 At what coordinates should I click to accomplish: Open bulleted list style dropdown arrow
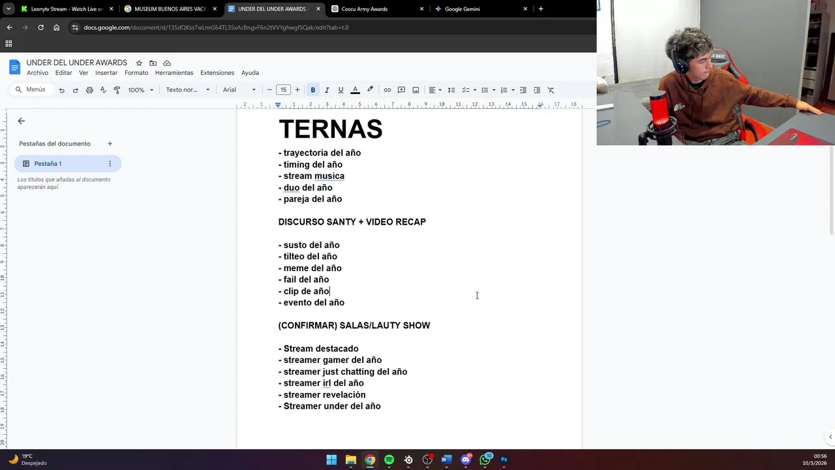pos(494,90)
